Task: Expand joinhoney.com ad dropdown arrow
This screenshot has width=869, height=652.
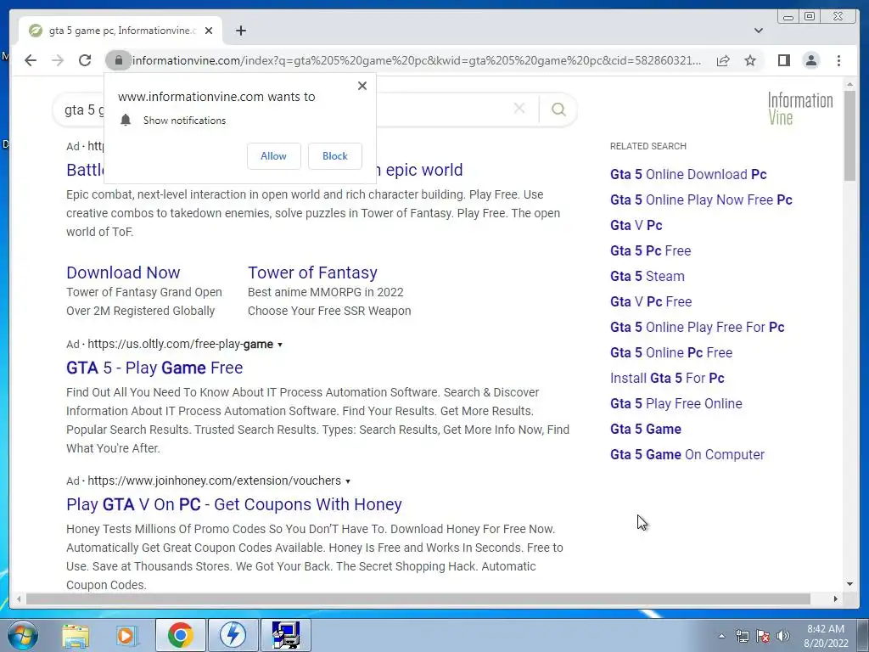Action: 347,481
